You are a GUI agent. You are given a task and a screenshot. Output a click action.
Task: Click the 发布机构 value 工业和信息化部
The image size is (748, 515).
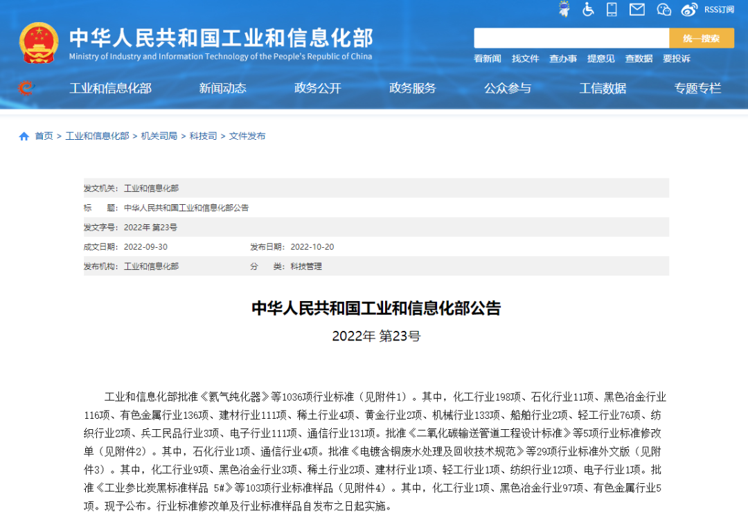click(x=151, y=266)
